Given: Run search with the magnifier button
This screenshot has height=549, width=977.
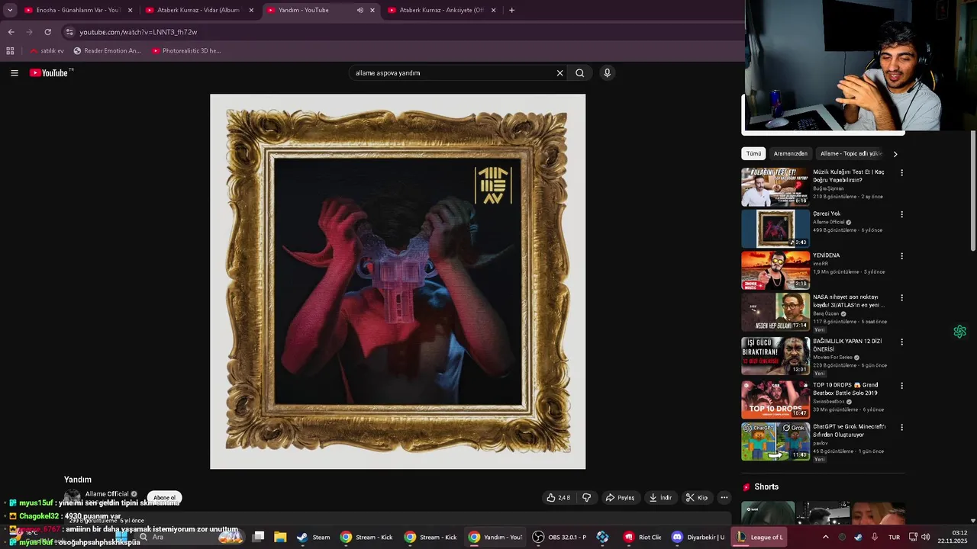Looking at the screenshot, I should coord(580,73).
